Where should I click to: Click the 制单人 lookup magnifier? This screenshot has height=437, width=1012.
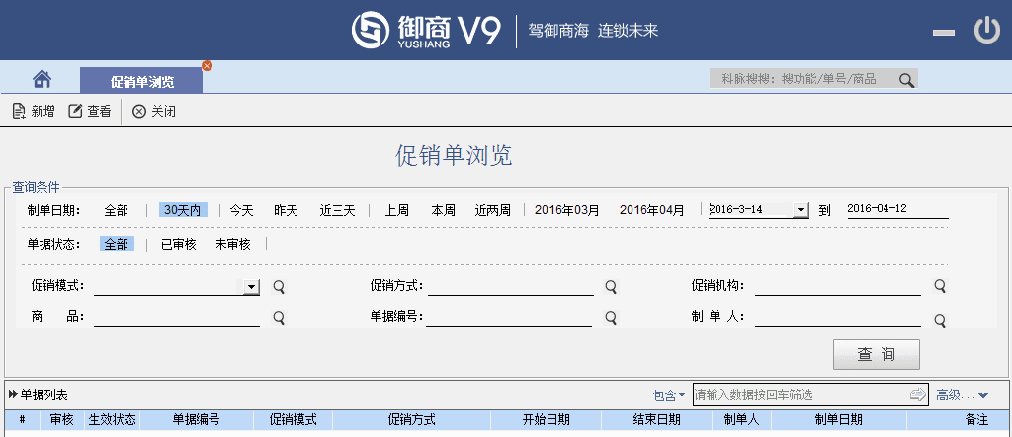(x=940, y=320)
